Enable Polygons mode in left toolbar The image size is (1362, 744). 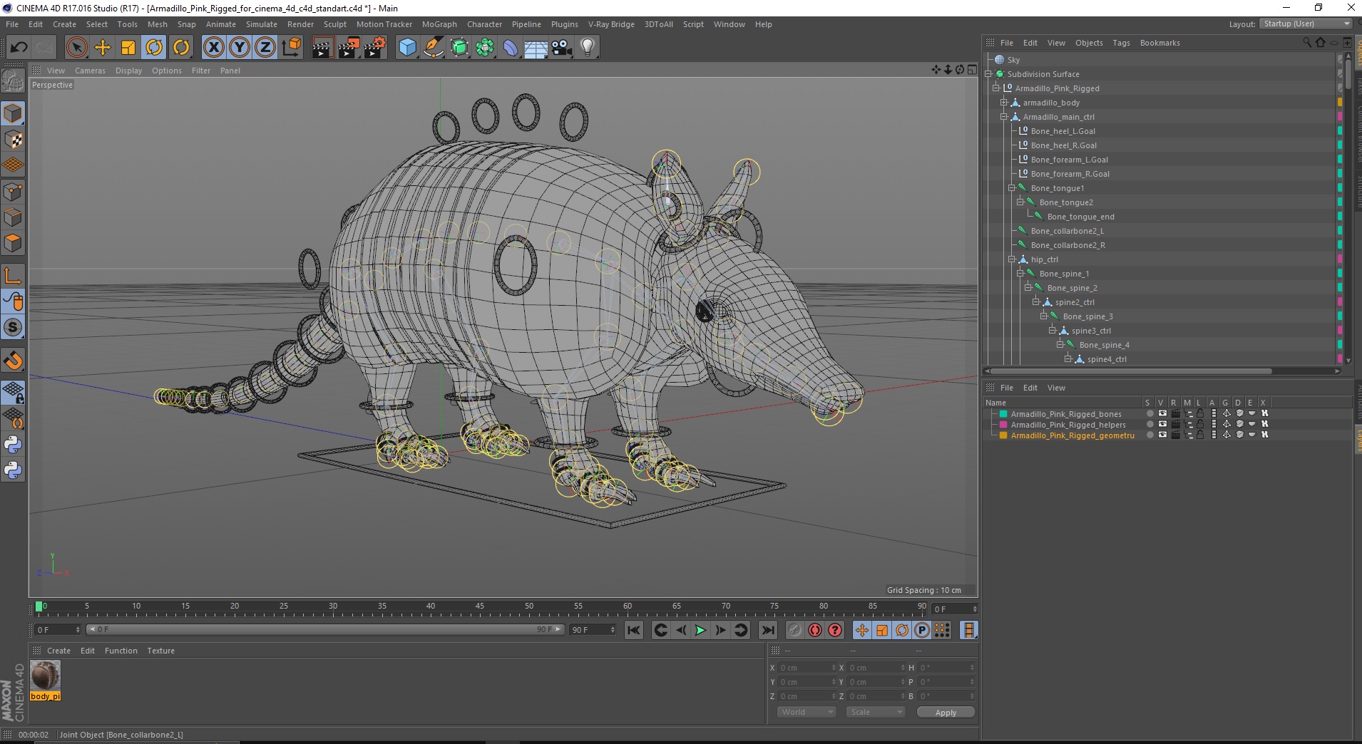point(13,243)
